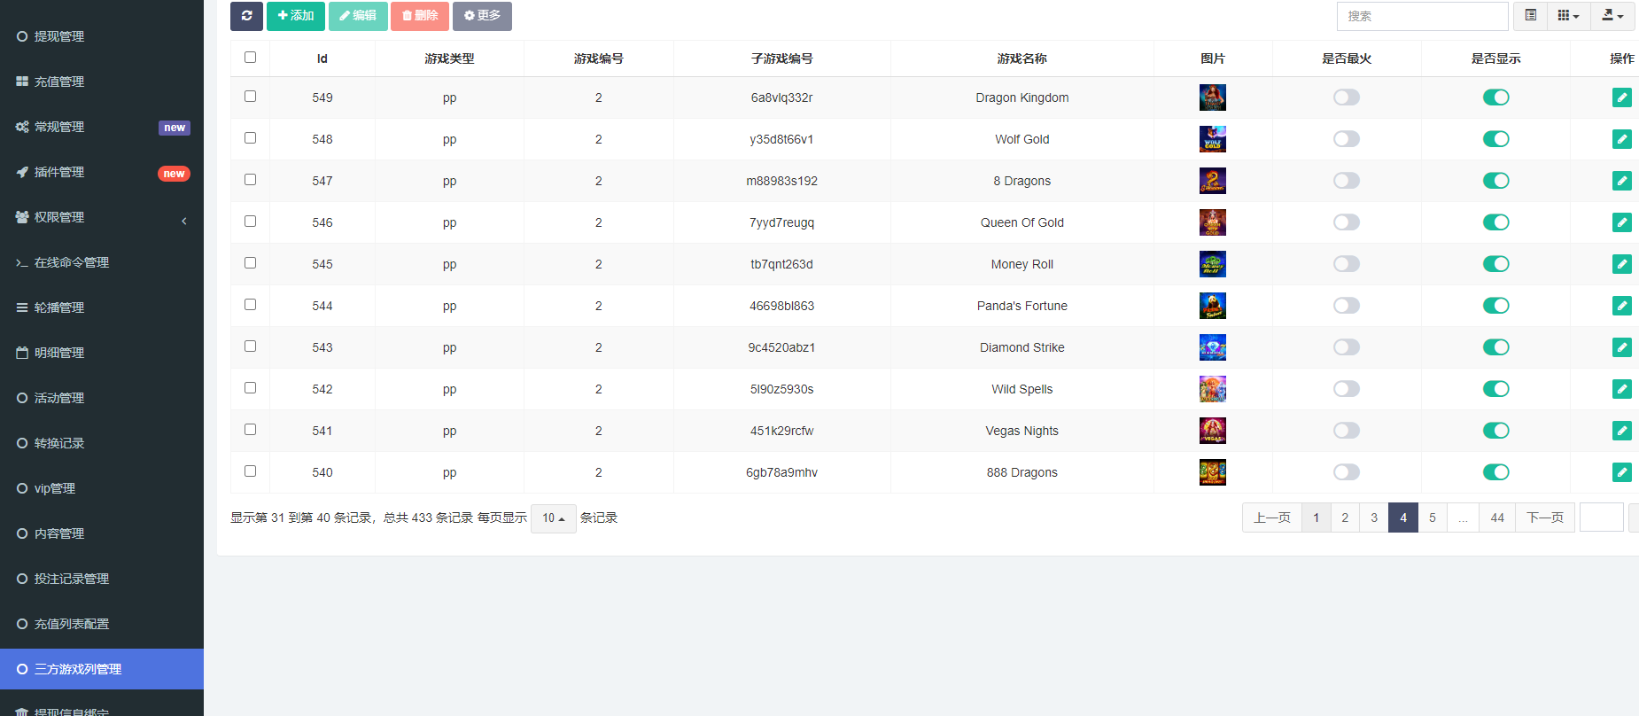Open Wolf Gold game thumbnail image
This screenshot has height=716, width=1639.
click(1213, 139)
